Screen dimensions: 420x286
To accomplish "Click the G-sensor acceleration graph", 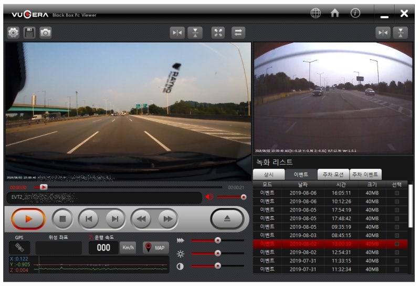I will pos(89,264).
